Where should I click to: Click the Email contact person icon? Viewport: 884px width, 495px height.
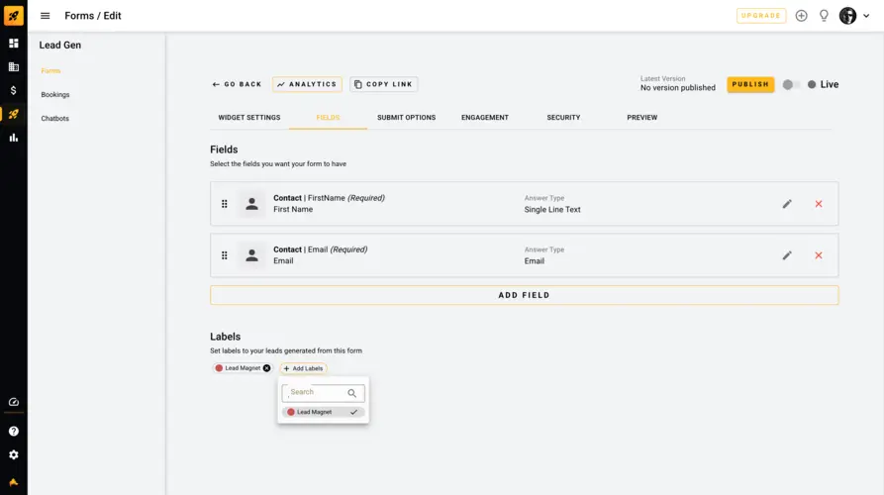click(x=252, y=255)
